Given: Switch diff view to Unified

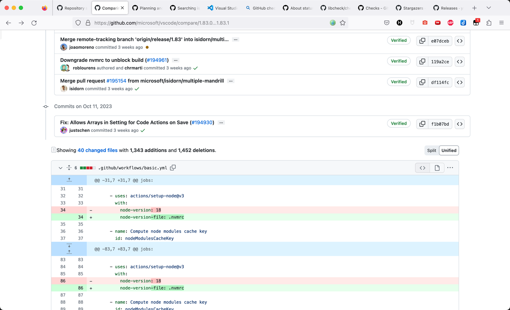Looking at the screenshot, I should pos(449,150).
